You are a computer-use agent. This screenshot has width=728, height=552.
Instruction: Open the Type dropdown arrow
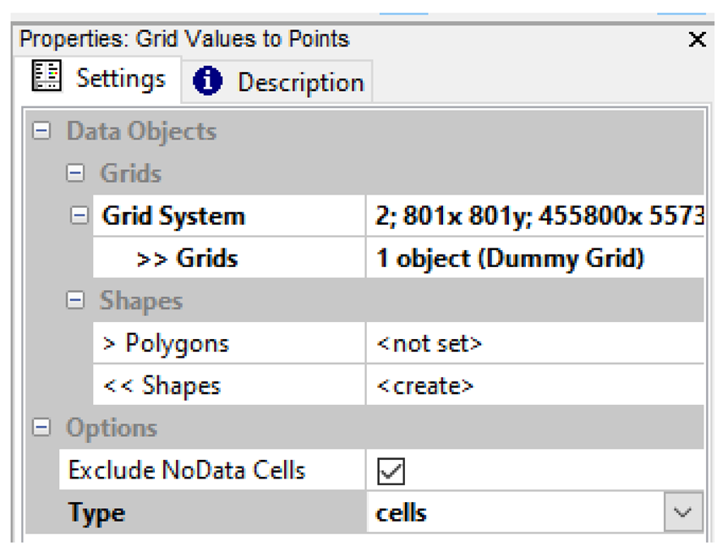[x=683, y=513]
